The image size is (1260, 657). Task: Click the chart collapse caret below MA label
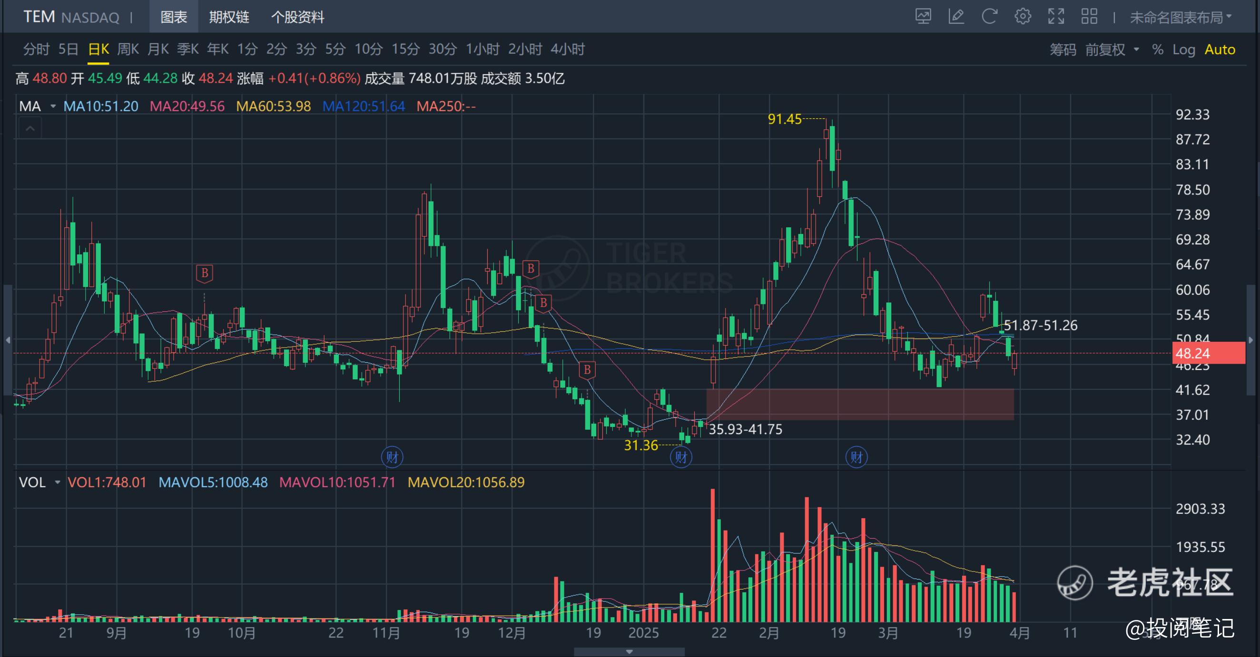coord(30,129)
